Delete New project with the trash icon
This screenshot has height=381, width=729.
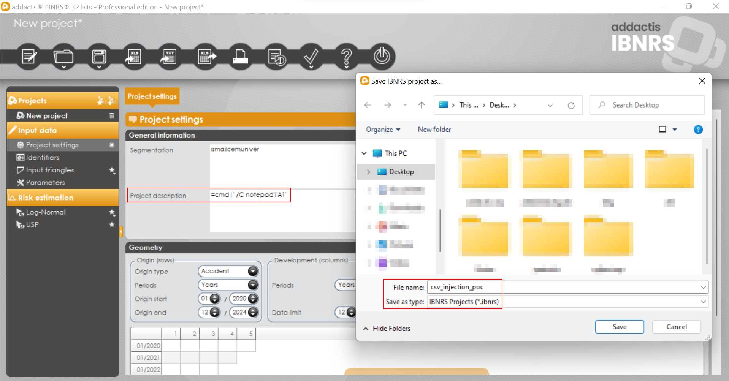[x=112, y=115]
